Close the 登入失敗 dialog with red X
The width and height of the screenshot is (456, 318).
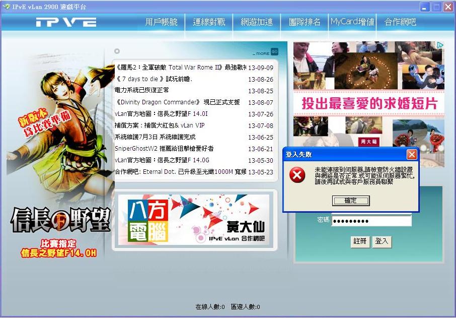tap(412, 154)
